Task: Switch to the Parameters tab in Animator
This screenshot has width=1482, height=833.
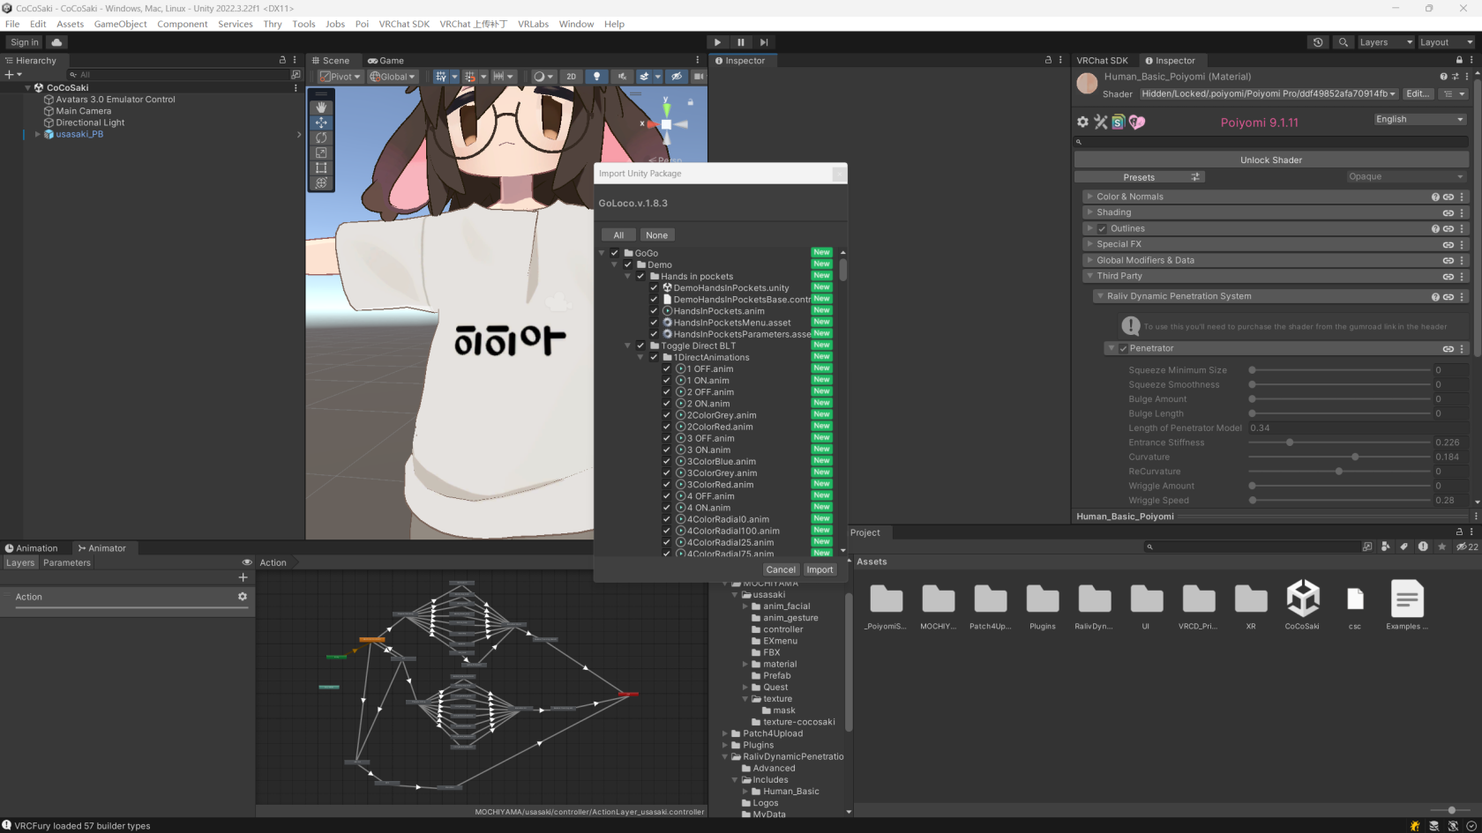Action: pyautogui.click(x=67, y=562)
